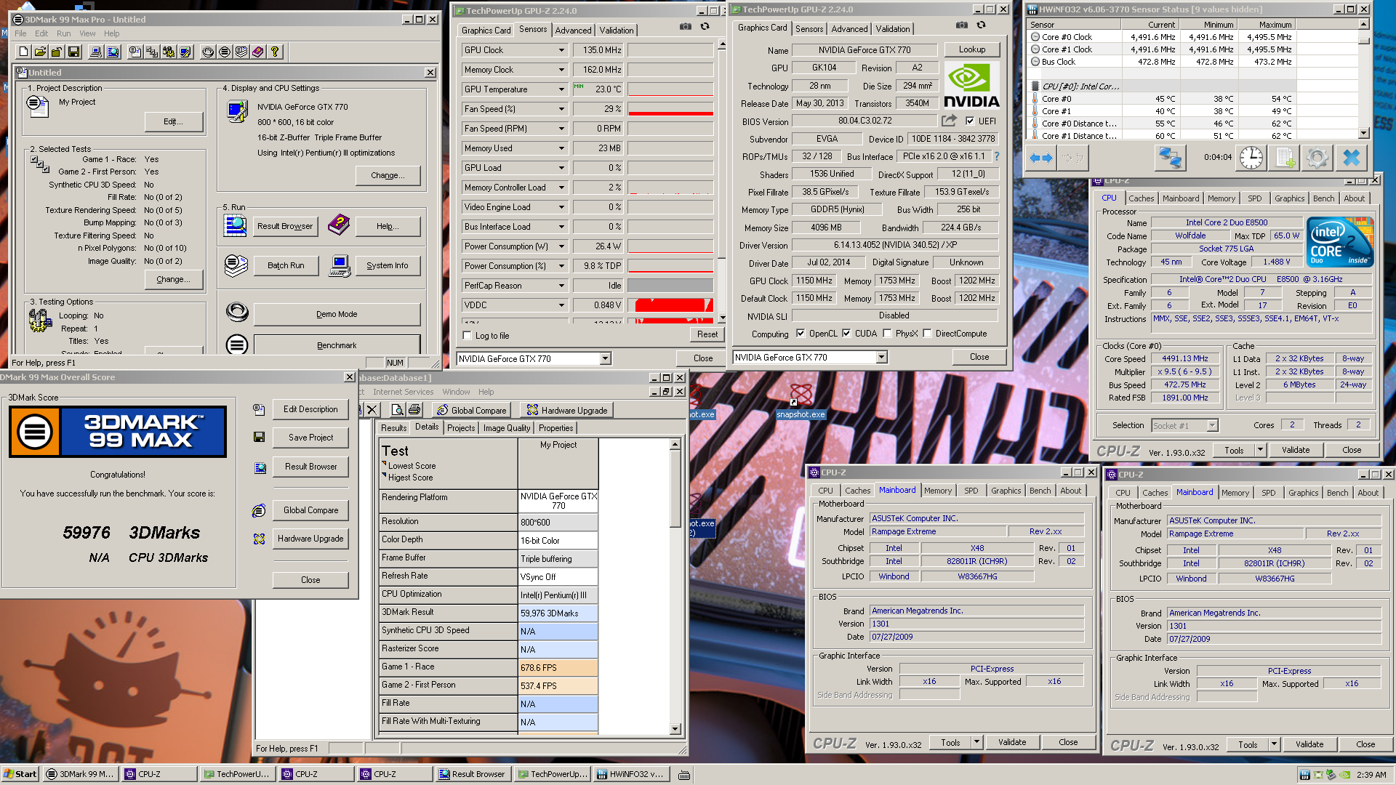
Task: Switch to the Results tab in Result Browser
Action: coord(393,428)
